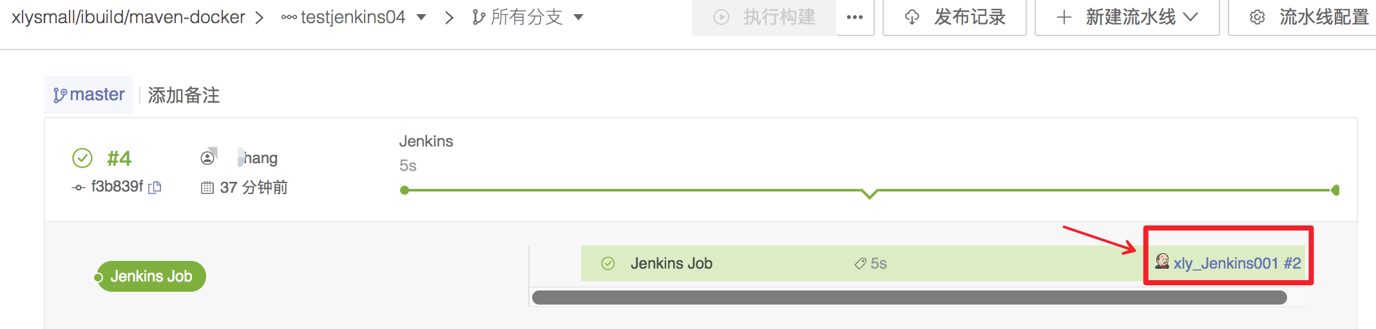
Task: Click the tag icon beside 5s duration
Action: (x=860, y=263)
